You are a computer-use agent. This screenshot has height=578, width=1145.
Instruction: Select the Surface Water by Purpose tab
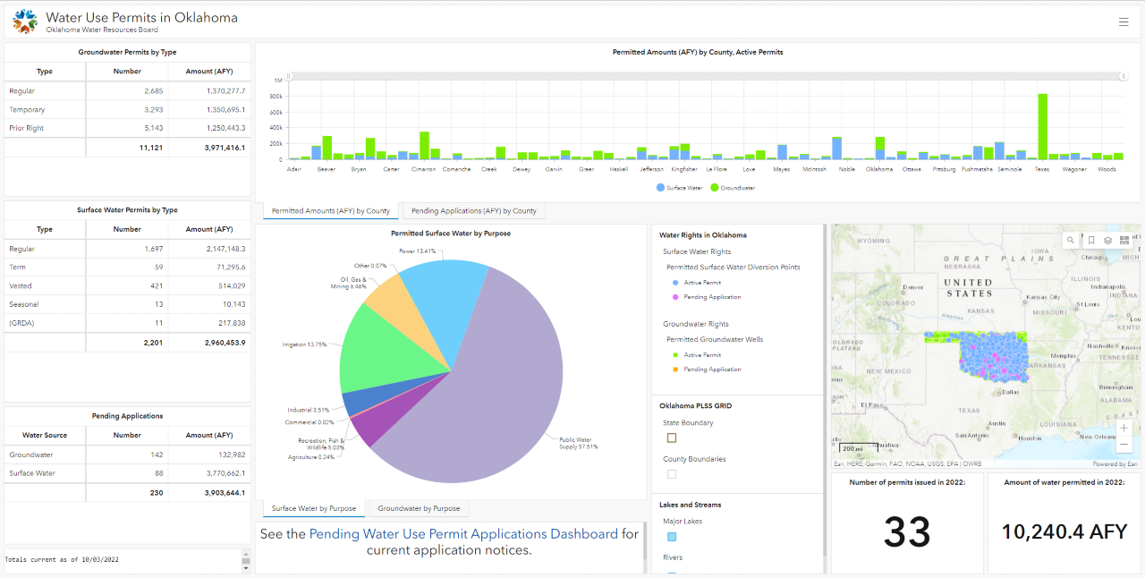pyautogui.click(x=313, y=508)
